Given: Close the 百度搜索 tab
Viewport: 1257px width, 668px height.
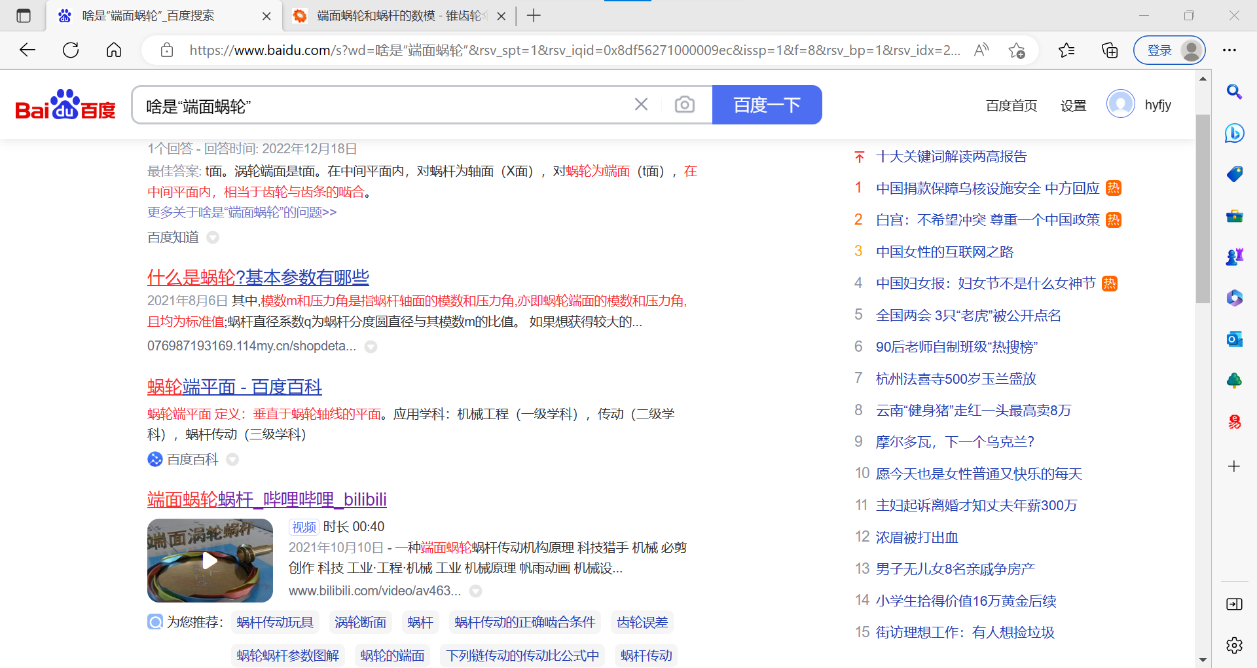Looking at the screenshot, I should click(x=266, y=16).
